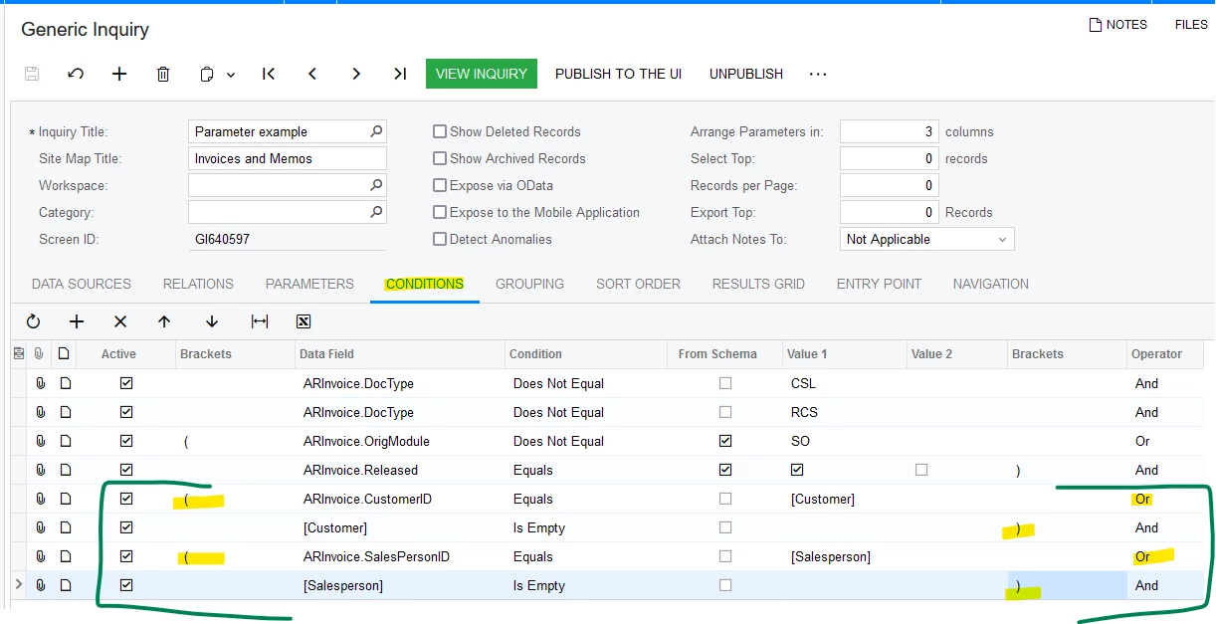This screenshot has width=1216, height=624.
Task: Open Workspace lookup selector
Action: coord(376,185)
